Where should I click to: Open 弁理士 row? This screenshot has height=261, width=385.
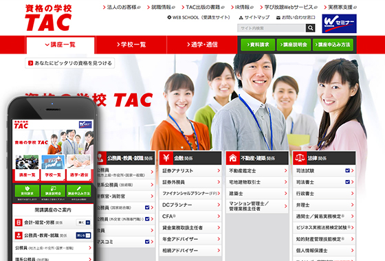(324, 205)
